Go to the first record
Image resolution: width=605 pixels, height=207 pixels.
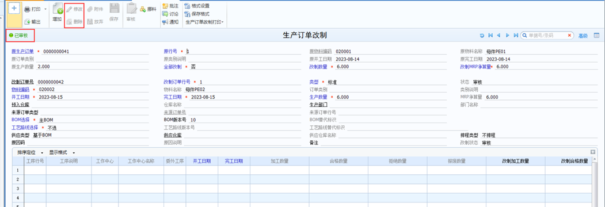[x=490, y=36]
